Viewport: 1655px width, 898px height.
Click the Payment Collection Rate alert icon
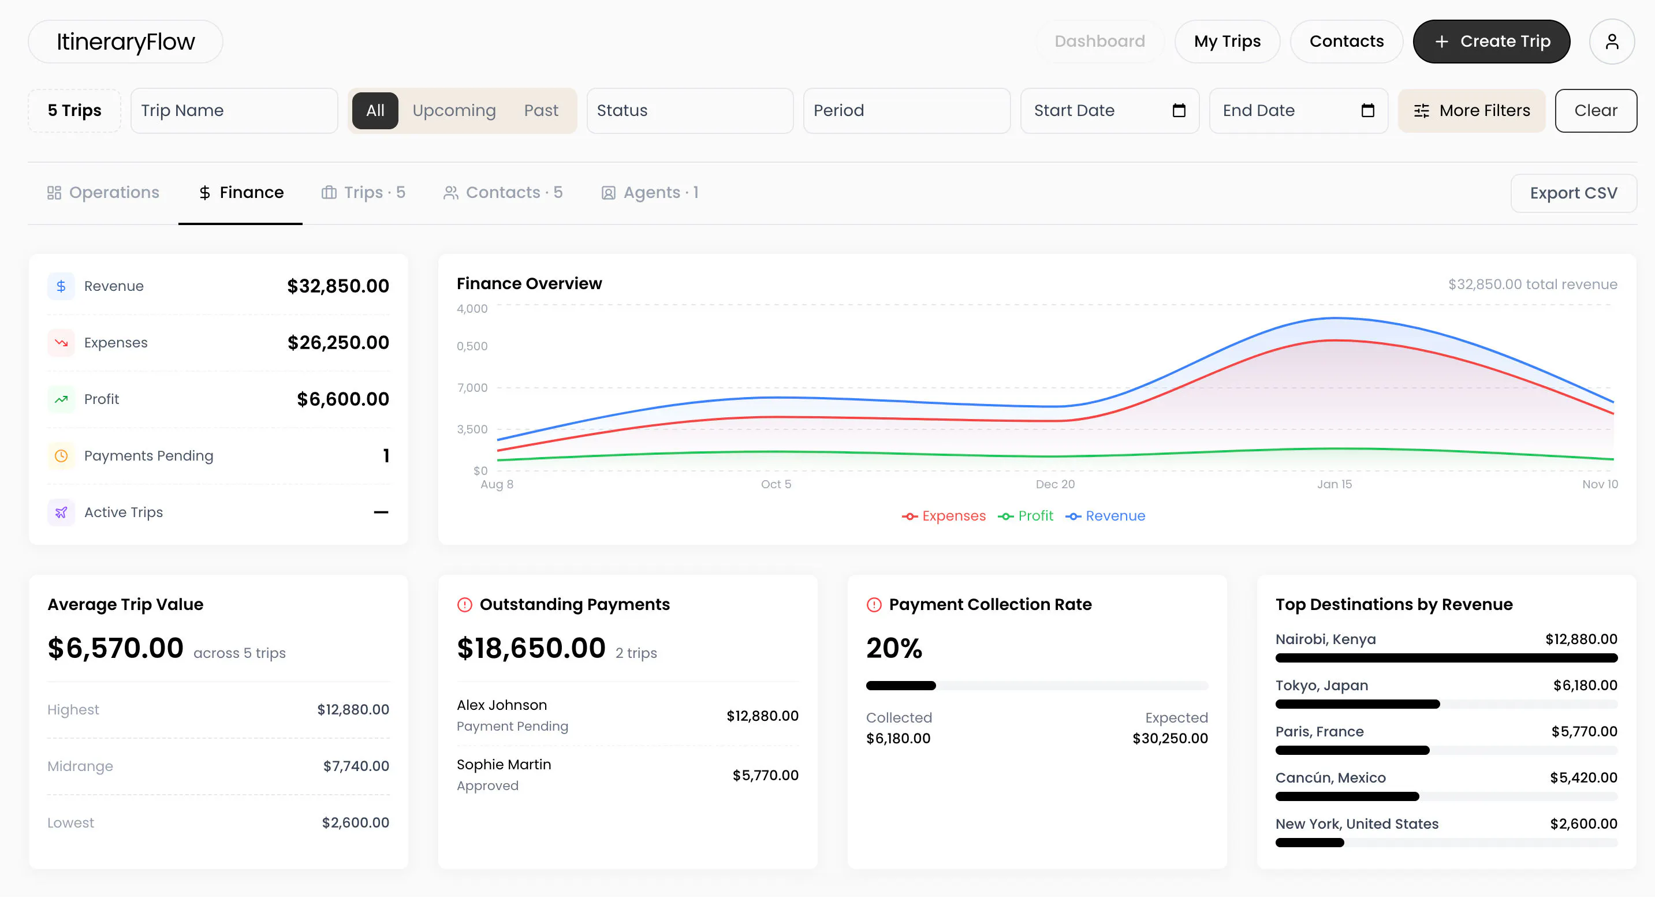[874, 605]
